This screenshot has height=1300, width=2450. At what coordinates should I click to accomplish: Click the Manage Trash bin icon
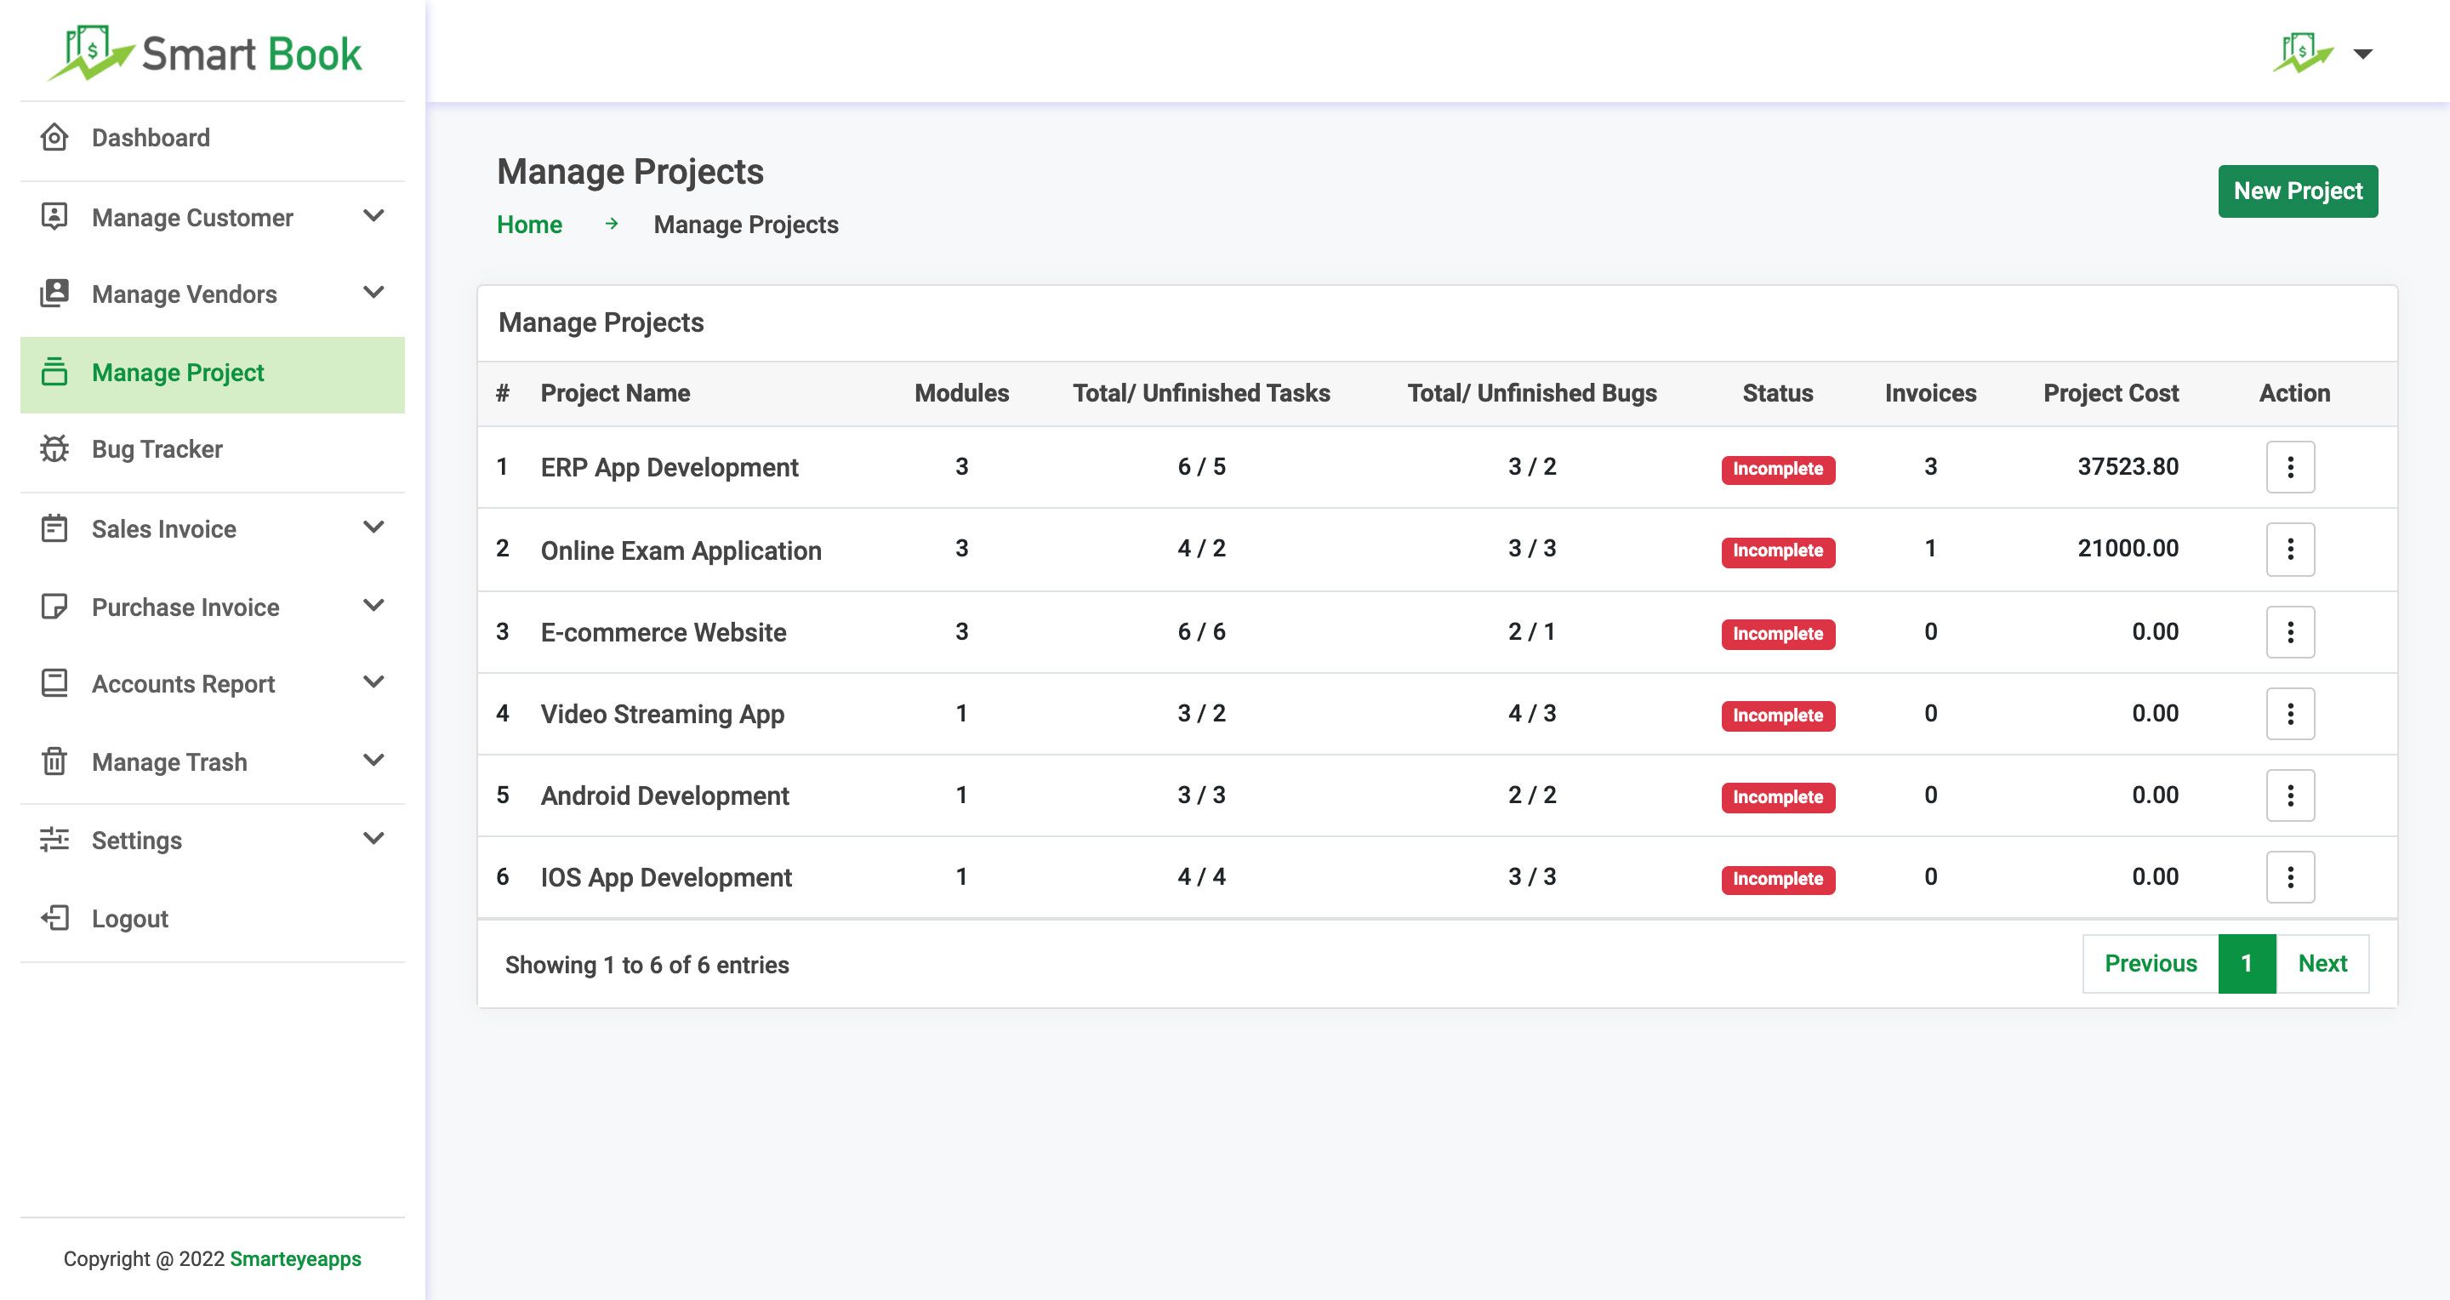click(x=54, y=761)
